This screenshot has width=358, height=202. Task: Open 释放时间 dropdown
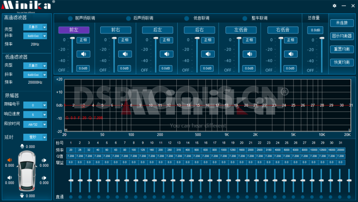(x=35, y=124)
